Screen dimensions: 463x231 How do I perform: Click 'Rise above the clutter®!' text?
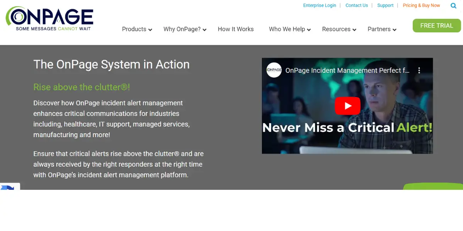pyautogui.click(x=82, y=87)
